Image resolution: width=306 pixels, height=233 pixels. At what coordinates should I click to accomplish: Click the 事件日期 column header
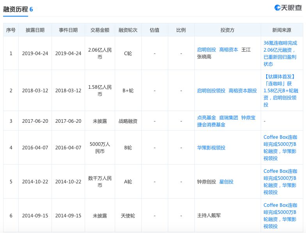pyautogui.click(x=68, y=30)
